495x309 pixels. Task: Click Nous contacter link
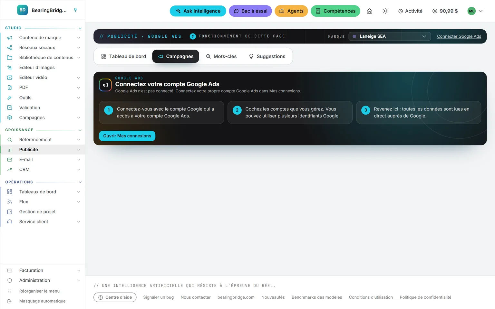pos(196,297)
